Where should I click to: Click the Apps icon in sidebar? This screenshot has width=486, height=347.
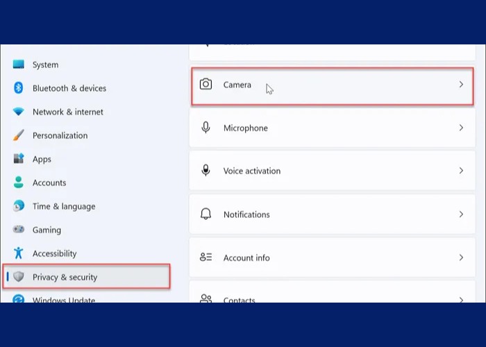(19, 159)
